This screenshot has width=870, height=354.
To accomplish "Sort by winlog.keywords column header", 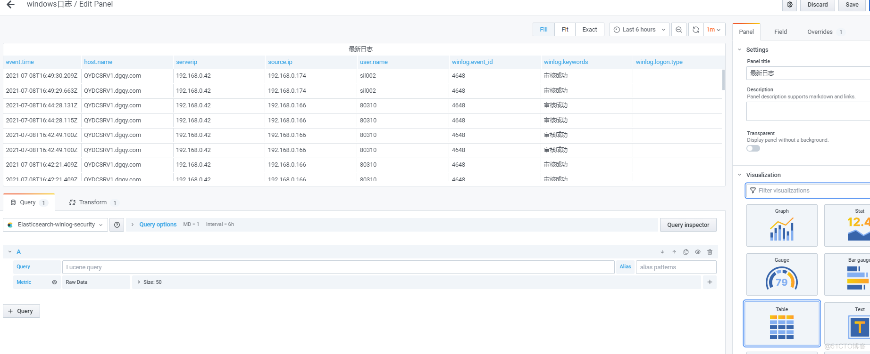I will [566, 62].
